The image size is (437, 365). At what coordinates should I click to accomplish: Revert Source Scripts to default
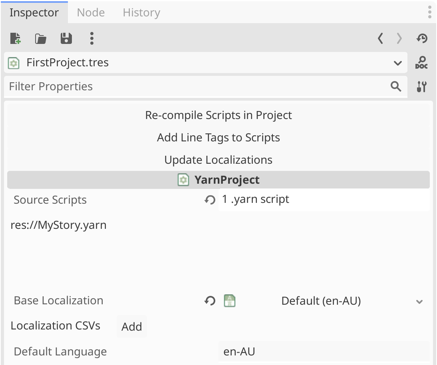click(210, 200)
